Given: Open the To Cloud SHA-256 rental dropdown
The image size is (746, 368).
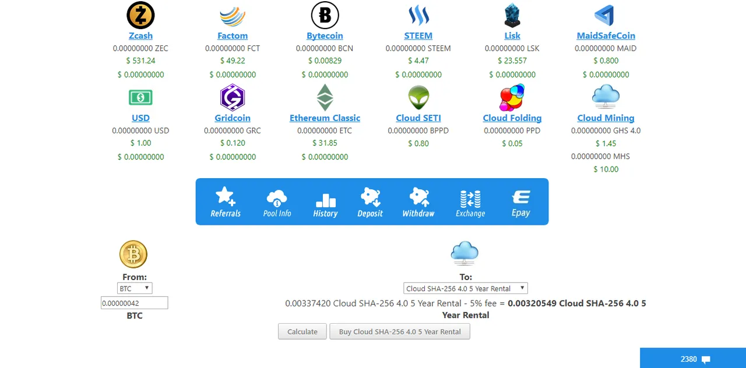Looking at the screenshot, I should pos(466,288).
